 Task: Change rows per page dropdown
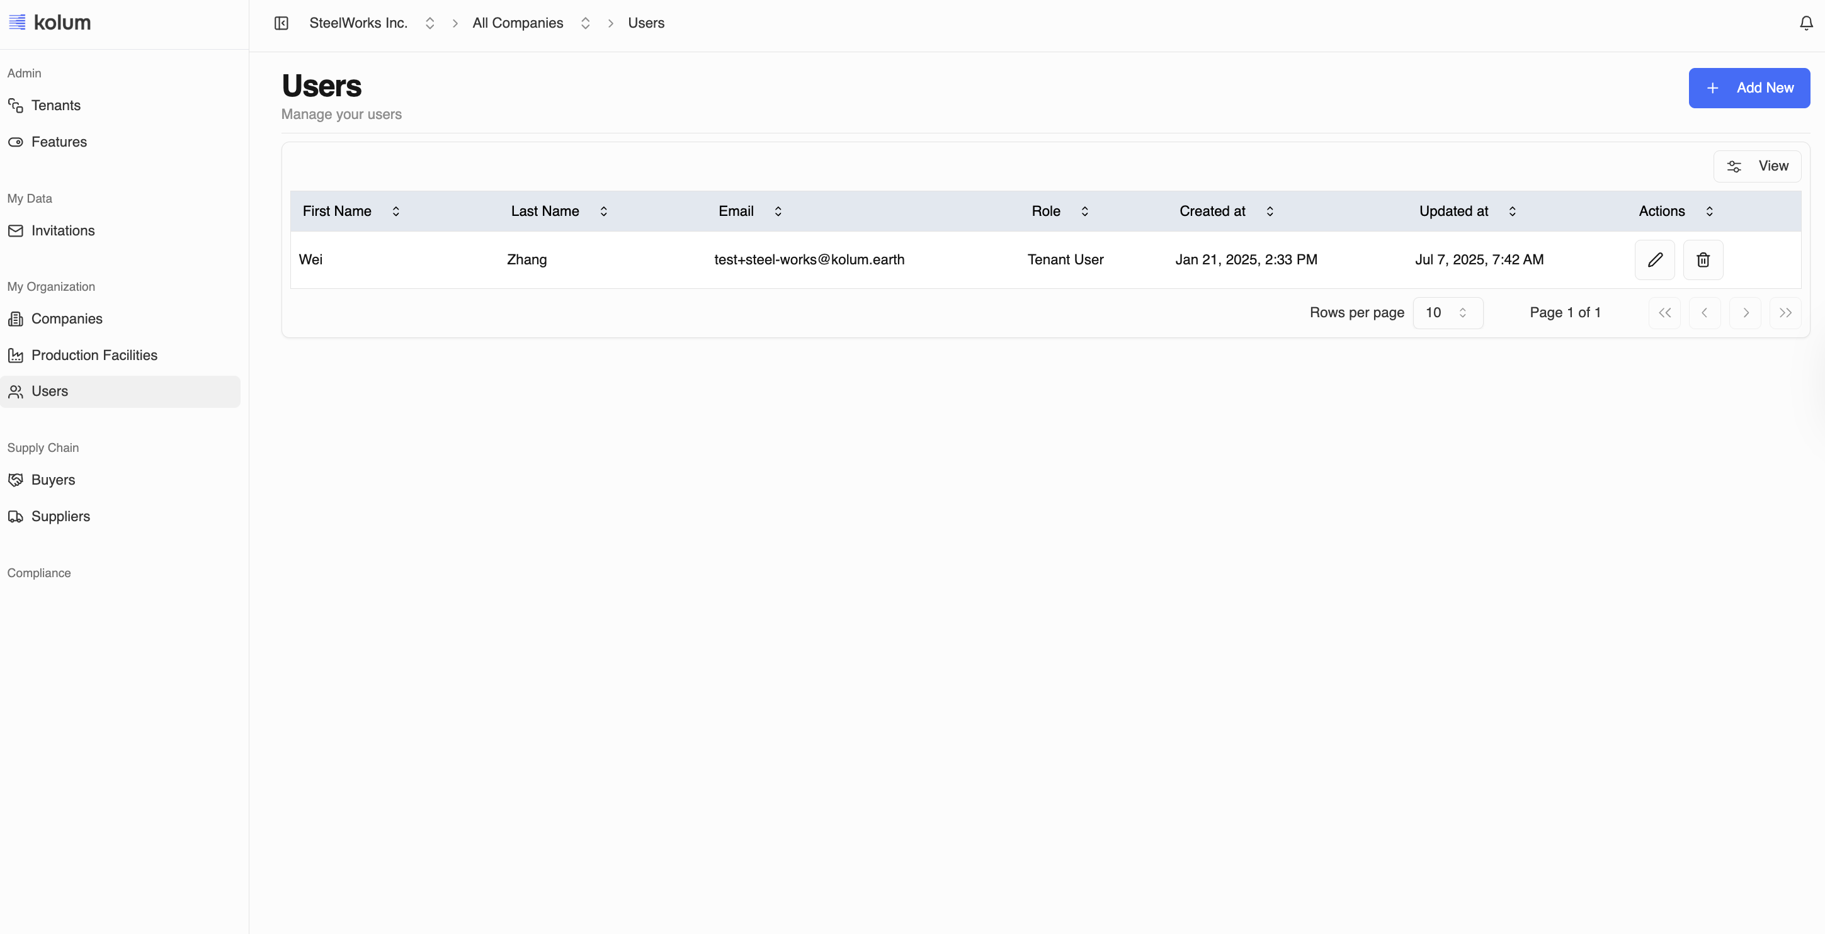1447,313
